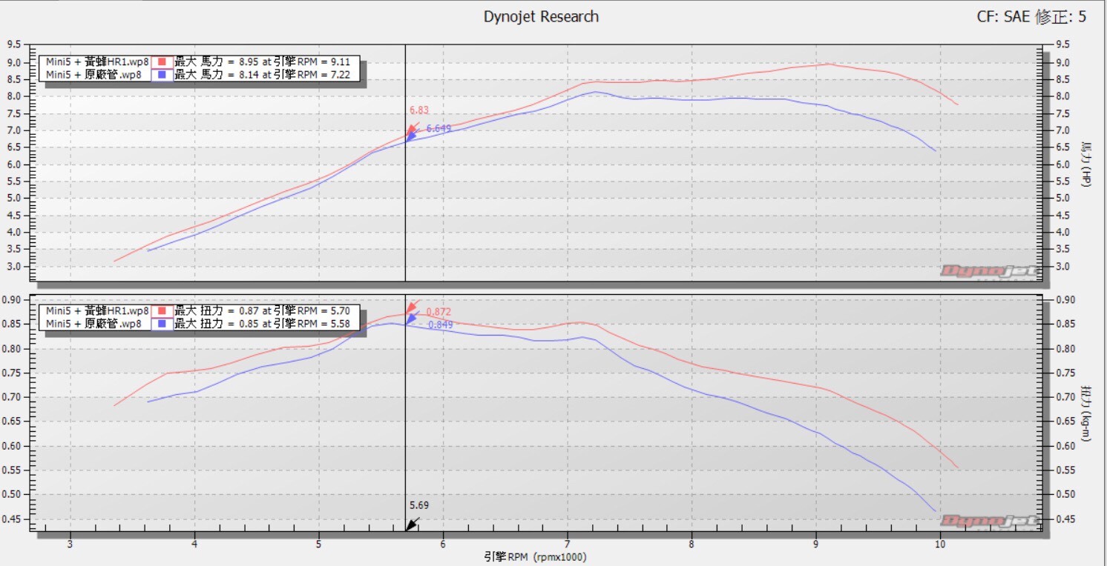Click the 0.872 torque value label

[438, 312]
